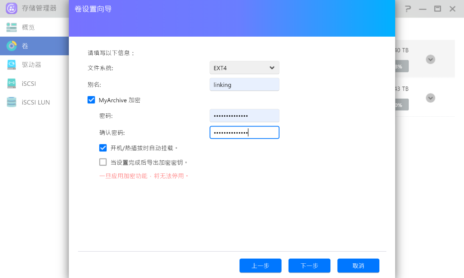Click the first volume's usage bar

pyautogui.click(x=401, y=66)
